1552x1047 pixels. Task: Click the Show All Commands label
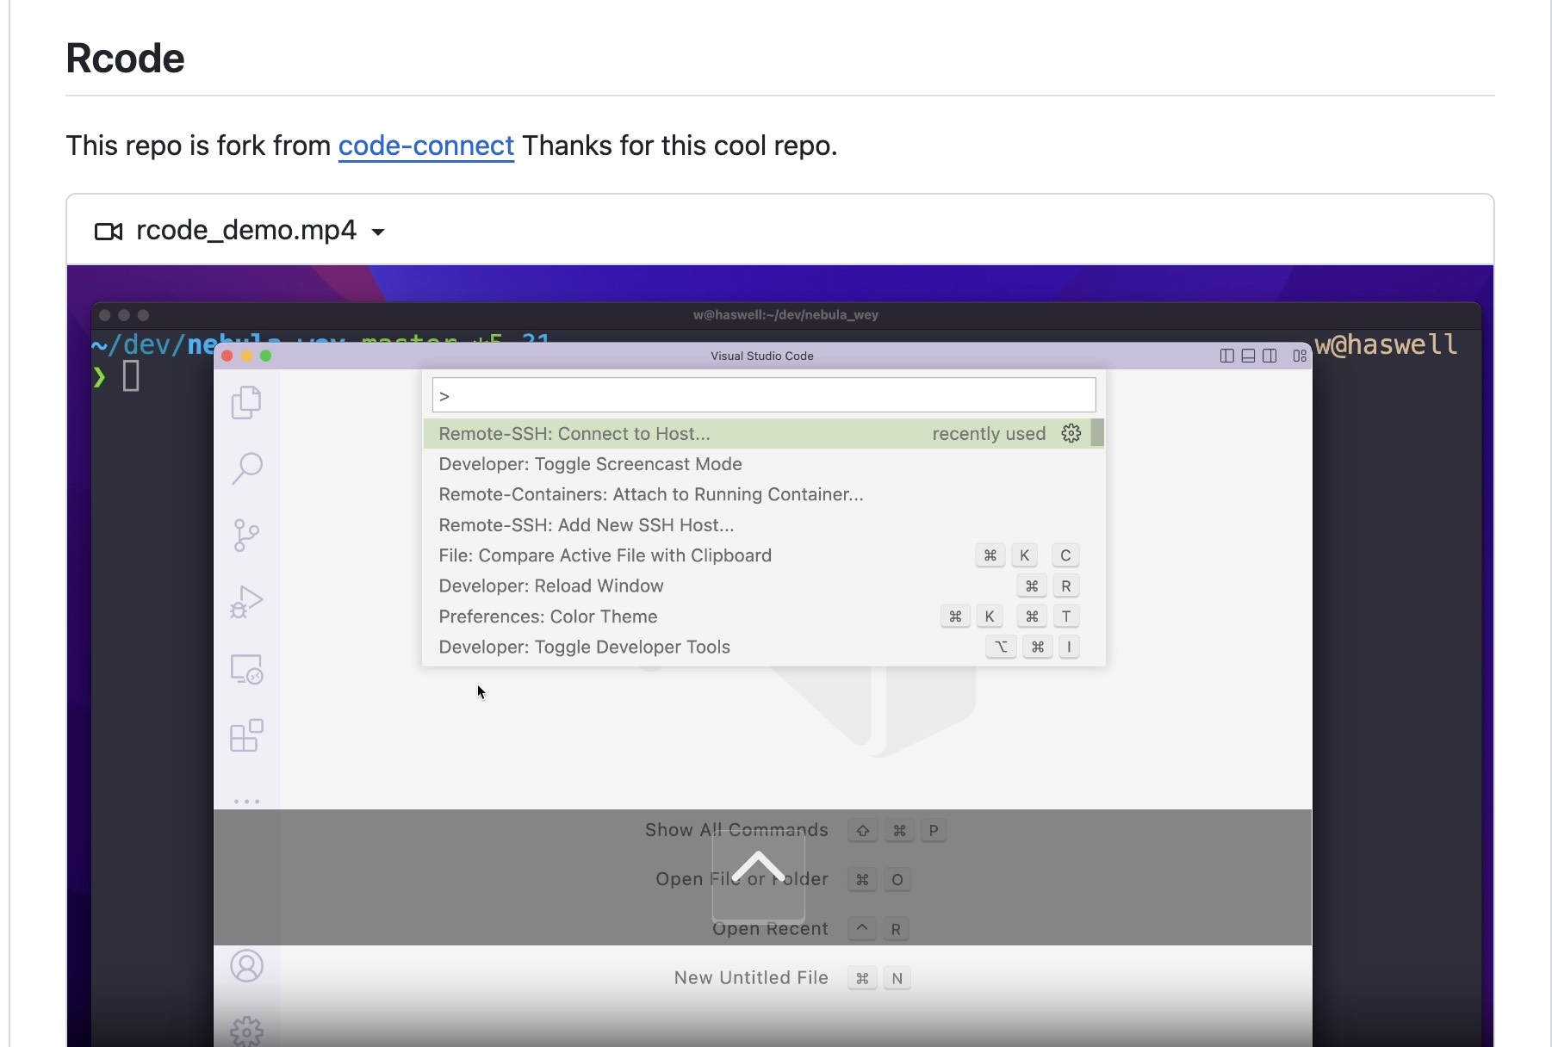[736, 830]
